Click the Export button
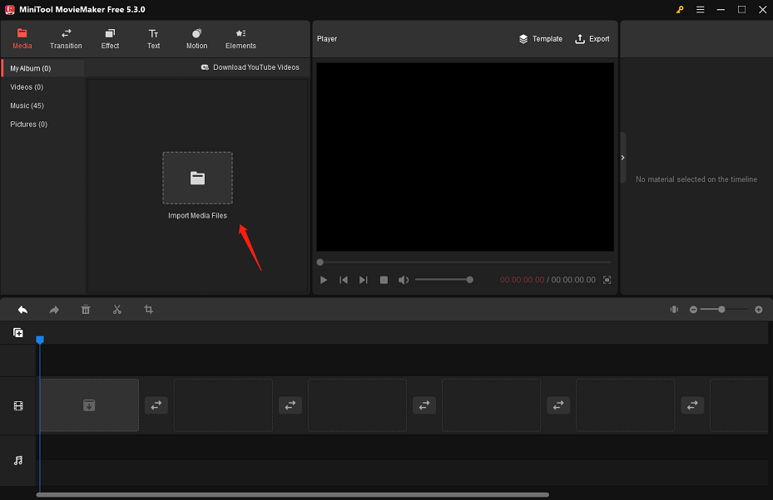Viewport: 773px width, 500px height. (x=592, y=39)
